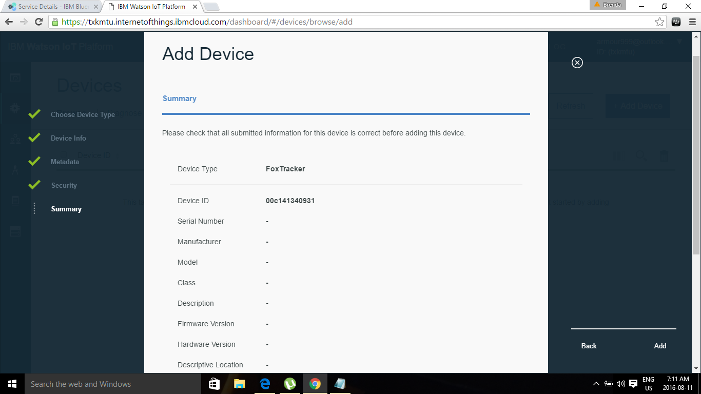Click the ENG US language indicator
Viewport: 701px width, 394px height.
click(649, 384)
